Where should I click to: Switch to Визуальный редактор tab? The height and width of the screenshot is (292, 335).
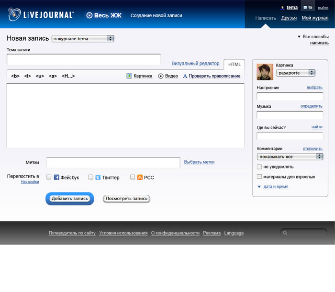(x=195, y=63)
